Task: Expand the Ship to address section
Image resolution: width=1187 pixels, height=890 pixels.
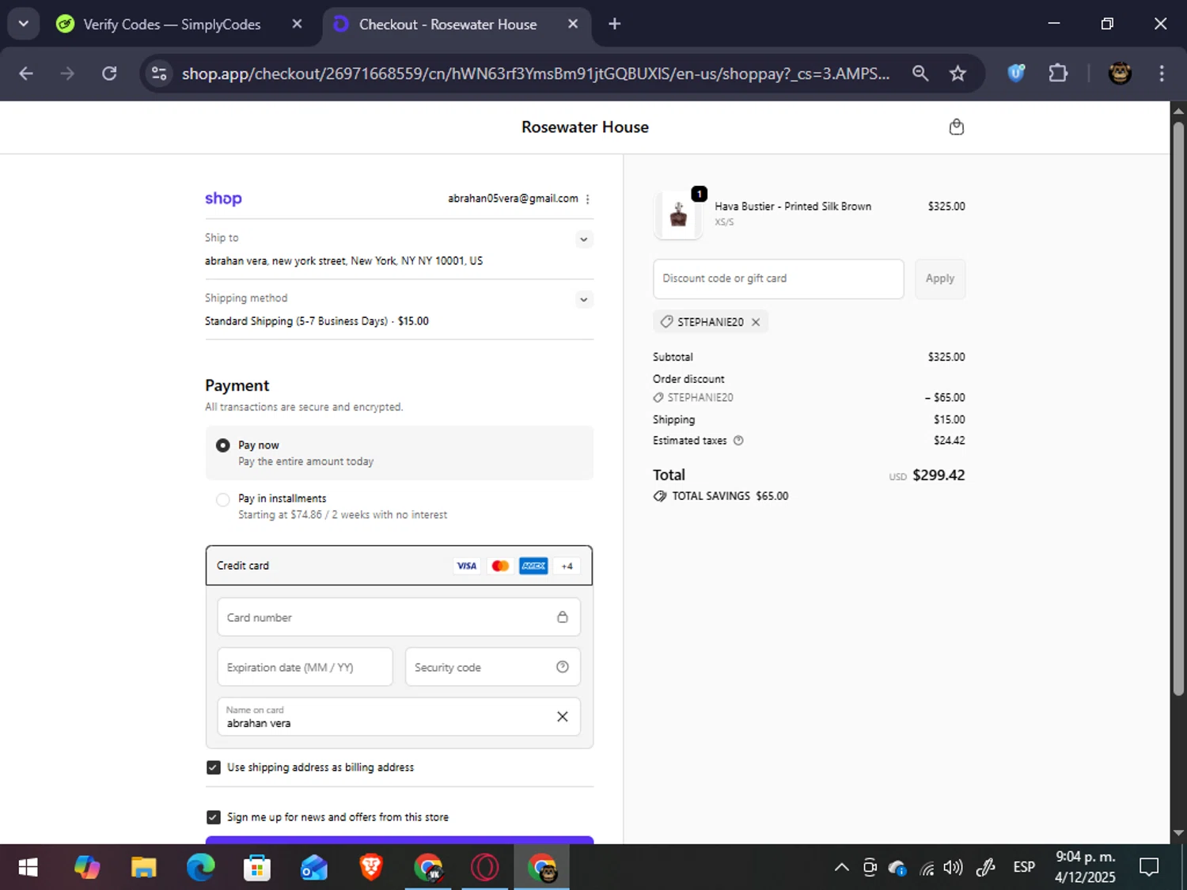Action: click(583, 239)
